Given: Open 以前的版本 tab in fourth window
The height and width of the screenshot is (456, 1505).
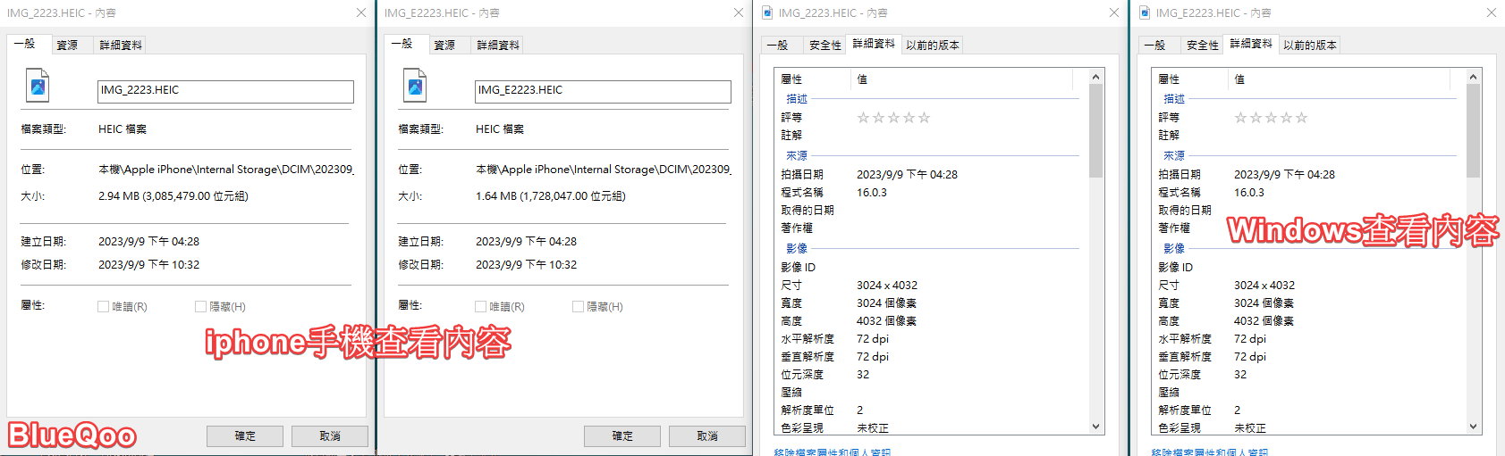Looking at the screenshot, I should point(1309,46).
